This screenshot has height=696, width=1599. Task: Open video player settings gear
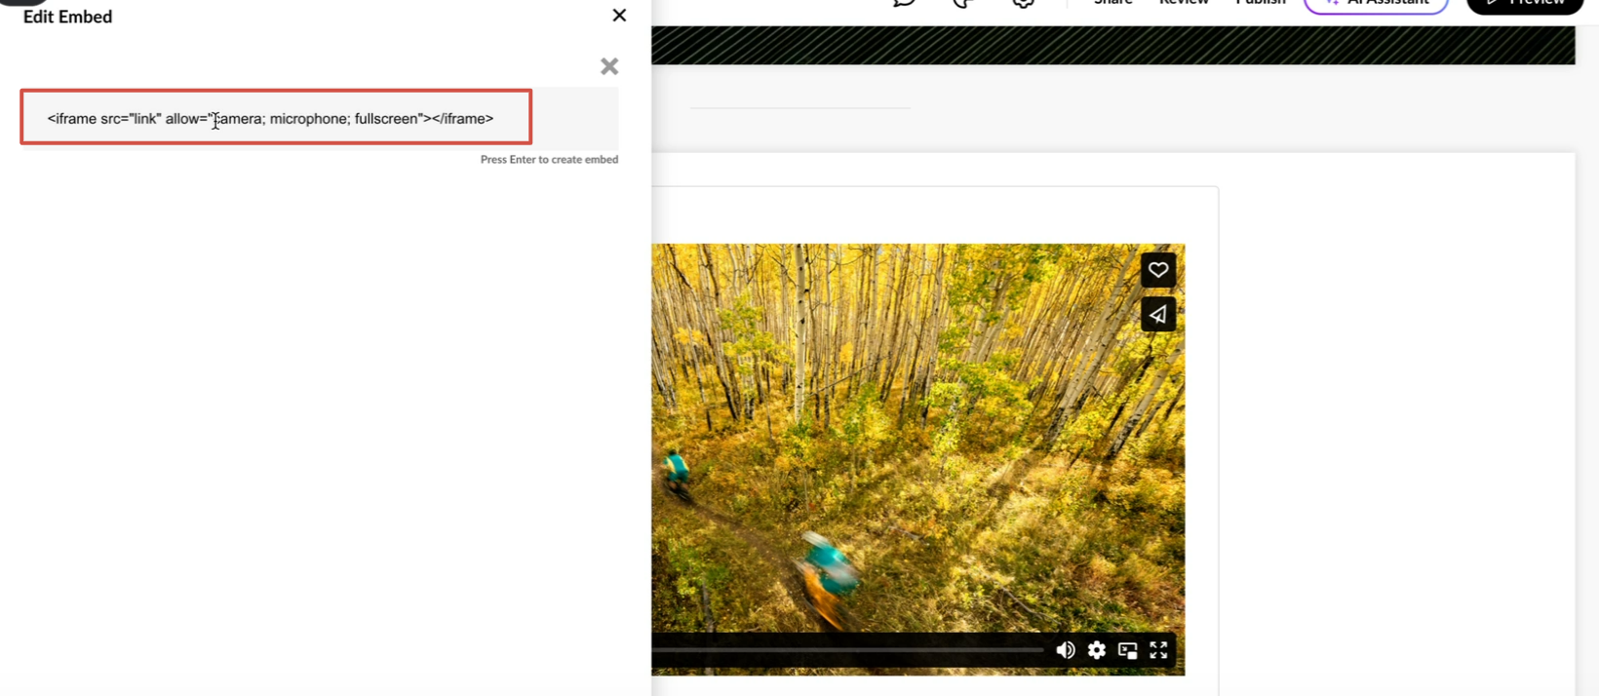click(x=1097, y=650)
